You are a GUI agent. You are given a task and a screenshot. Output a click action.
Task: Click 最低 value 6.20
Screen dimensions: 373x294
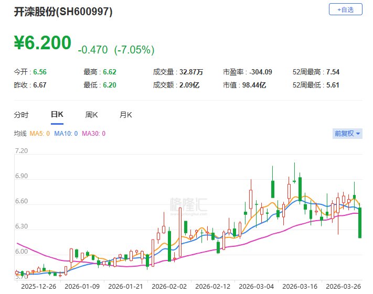[x=110, y=85]
